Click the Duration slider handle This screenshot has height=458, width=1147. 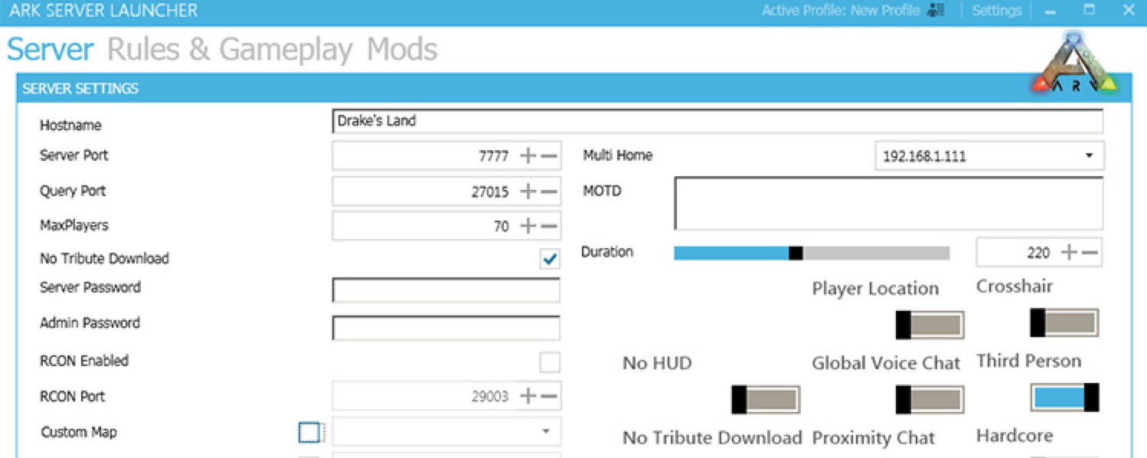[x=796, y=254]
